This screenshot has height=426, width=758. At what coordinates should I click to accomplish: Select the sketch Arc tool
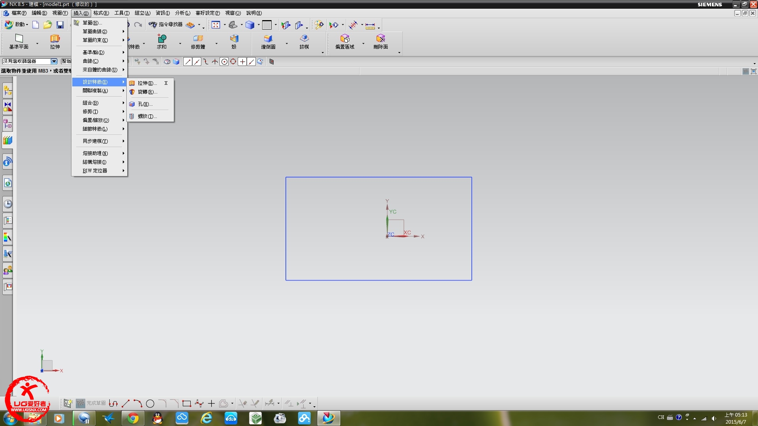(x=138, y=403)
